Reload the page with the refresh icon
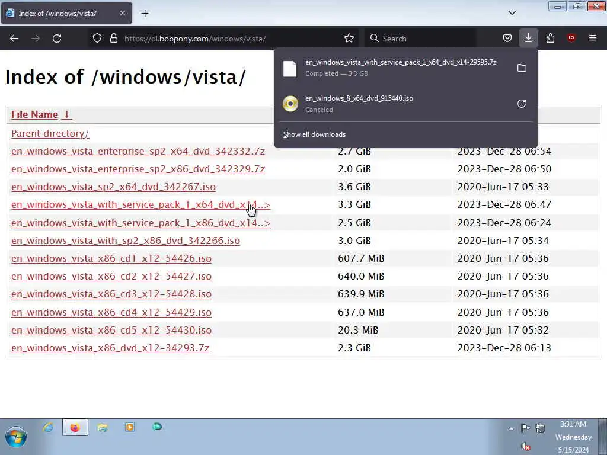The width and height of the screenshot is (607, 455). [57, 39]
